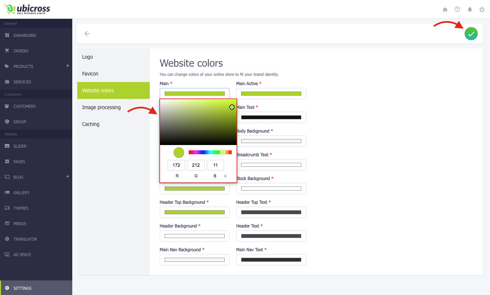Select the Pages icon in sidebar
Image resolution: width=490 pixels, height=295 pixels.
tap(7, 161)
